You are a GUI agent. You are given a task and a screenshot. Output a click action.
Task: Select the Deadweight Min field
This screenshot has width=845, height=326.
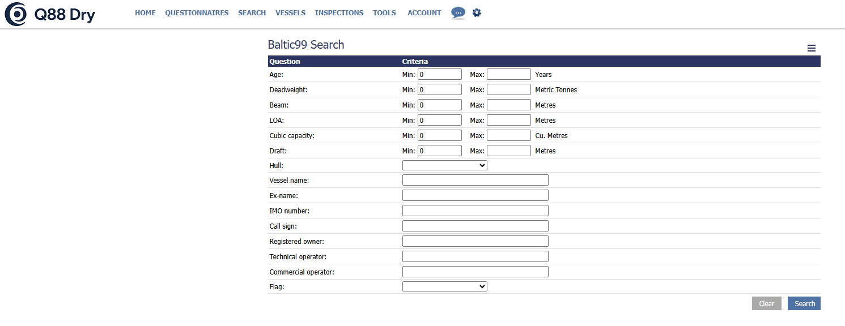(x=439, y=89)
